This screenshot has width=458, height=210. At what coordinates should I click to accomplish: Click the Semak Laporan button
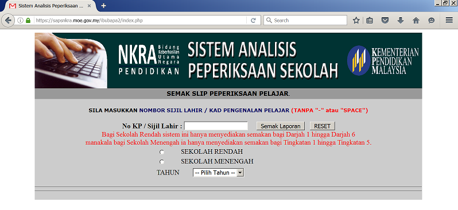[x=281, y=126]
